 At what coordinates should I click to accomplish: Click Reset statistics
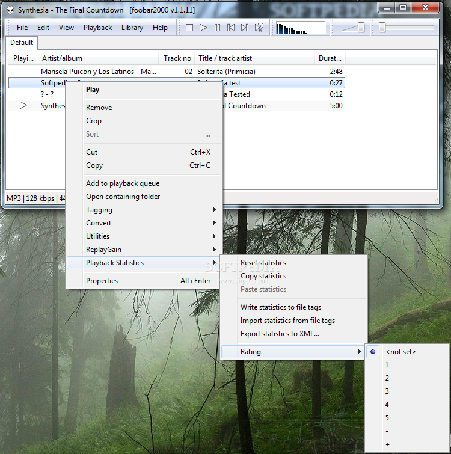coord(294,263)
